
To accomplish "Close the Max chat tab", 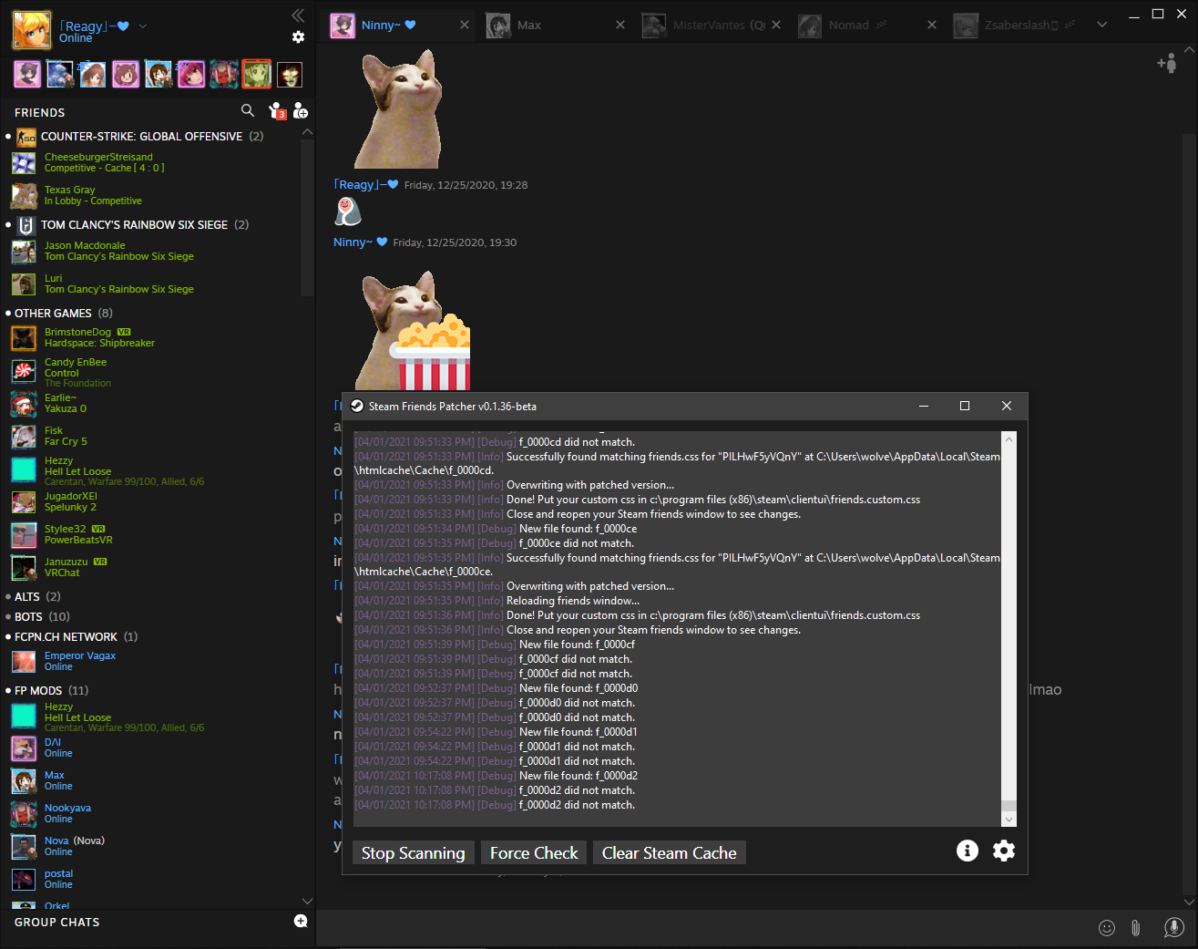I will [x=620, y=25].
